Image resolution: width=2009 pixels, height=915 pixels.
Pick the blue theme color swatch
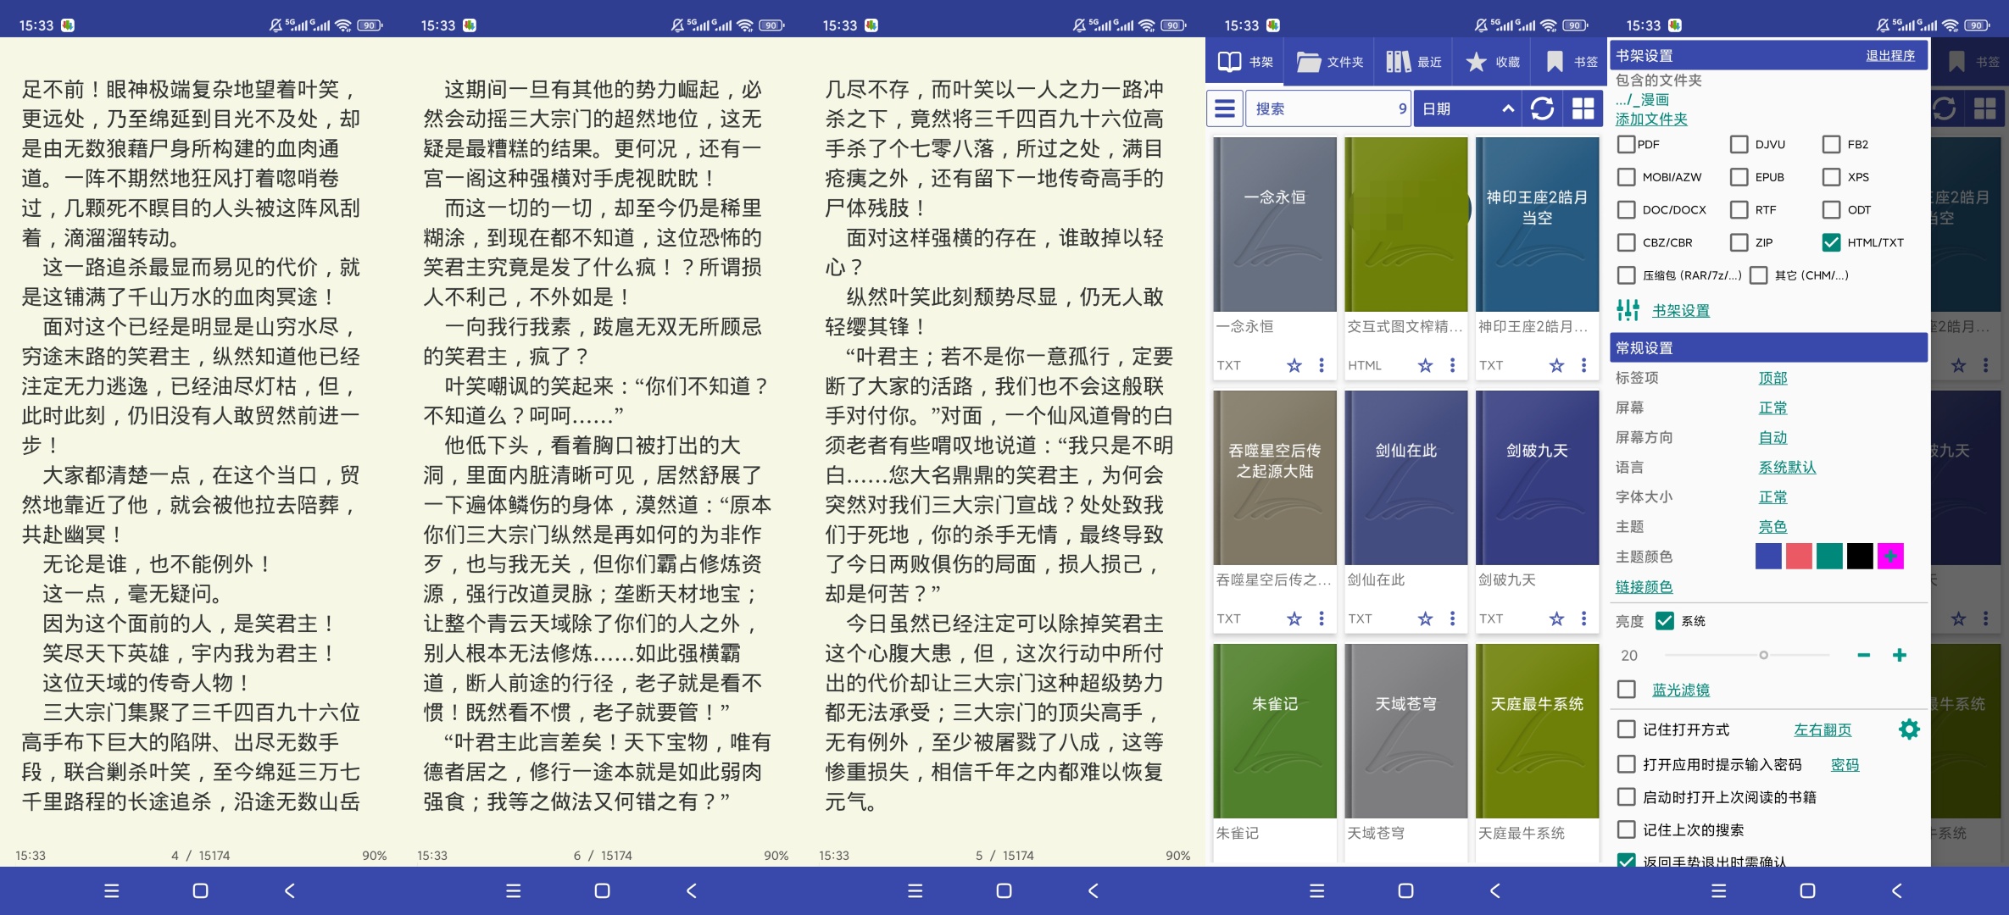coord(1768,556)
